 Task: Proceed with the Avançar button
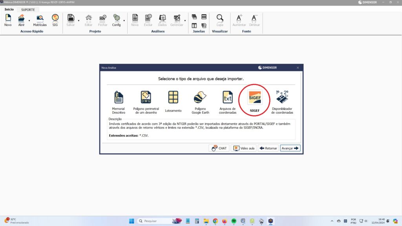point(290,148)
